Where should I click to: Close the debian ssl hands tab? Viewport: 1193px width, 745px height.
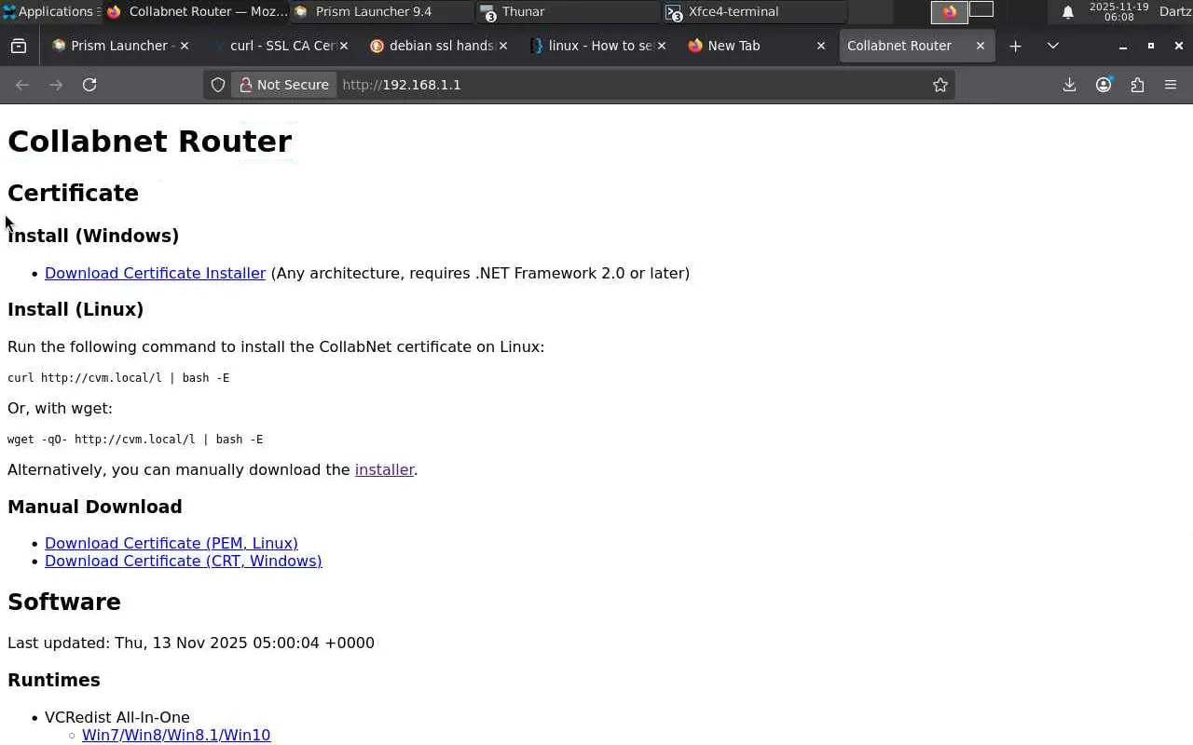tap(502, 46)
